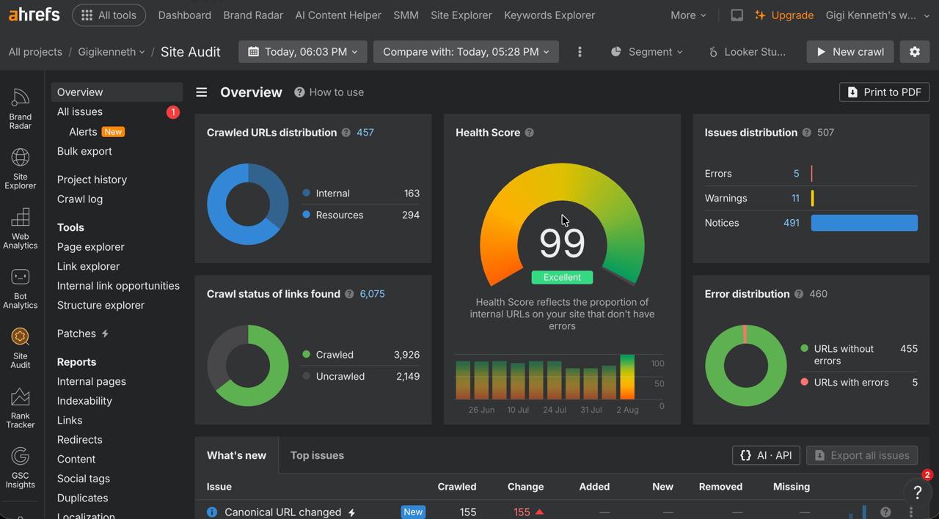Open the Segment dropdown

pos(646,52)
